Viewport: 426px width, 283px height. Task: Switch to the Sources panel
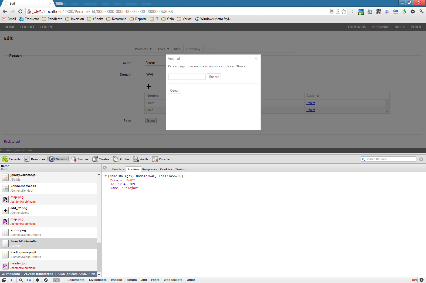click(80, 159)
